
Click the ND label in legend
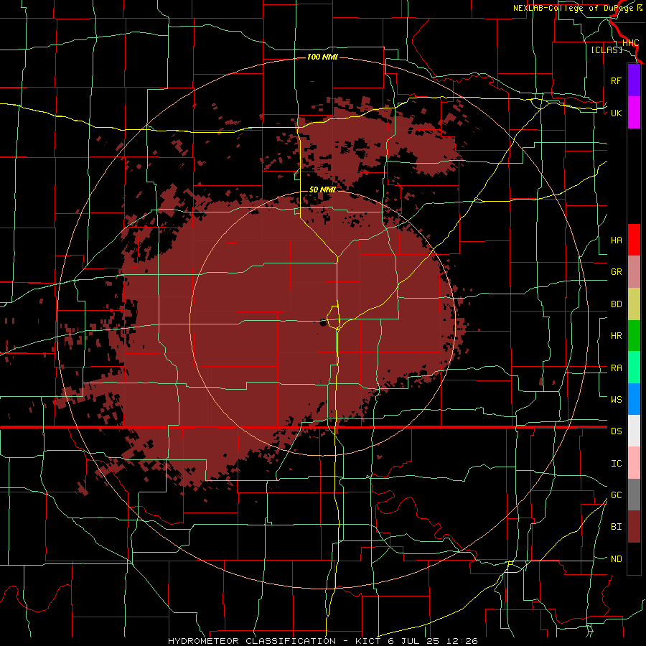[616, 559]
